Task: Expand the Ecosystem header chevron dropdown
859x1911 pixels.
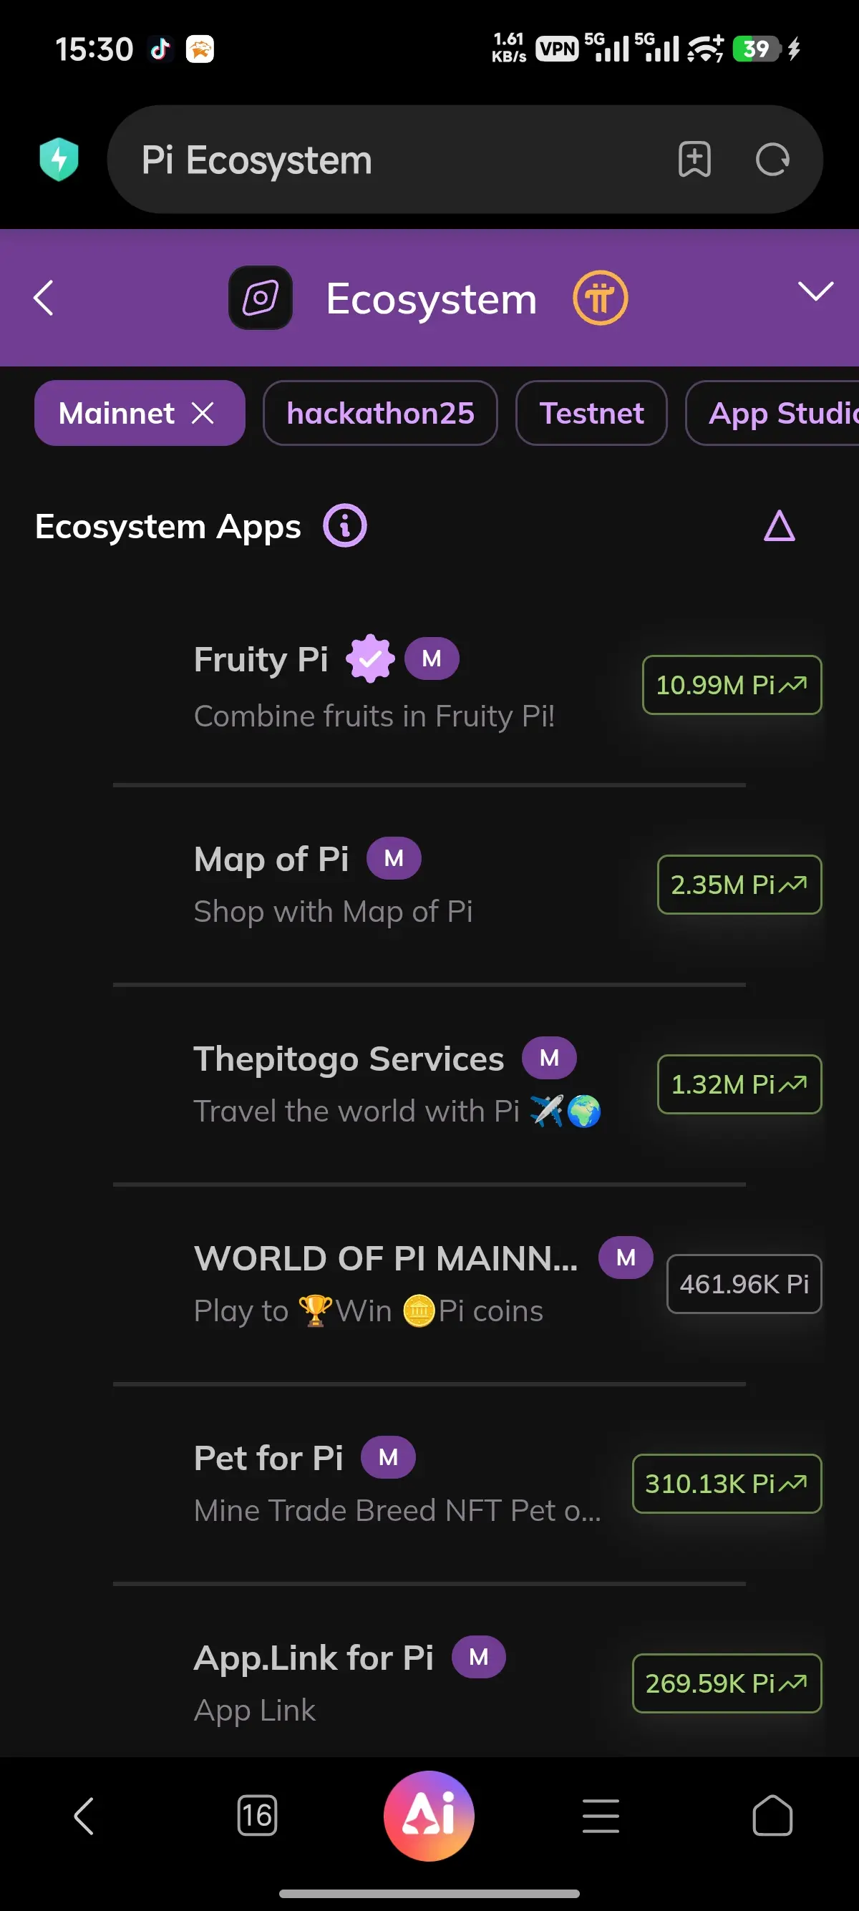Action: [816, 291]
